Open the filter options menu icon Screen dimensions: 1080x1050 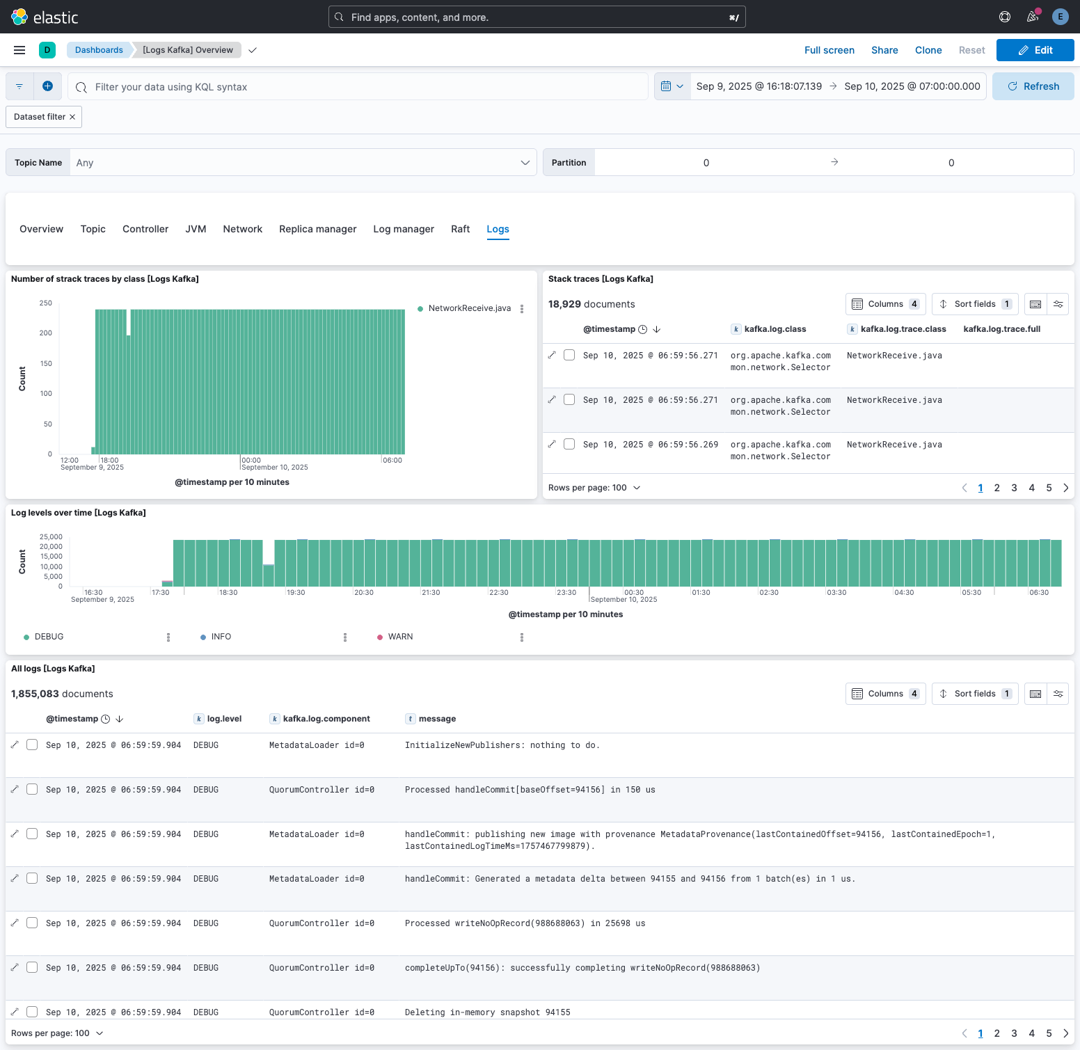[x=19, y=86]
